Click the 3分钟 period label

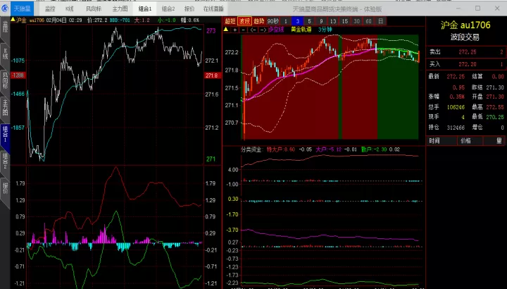[x=325, y=30]
